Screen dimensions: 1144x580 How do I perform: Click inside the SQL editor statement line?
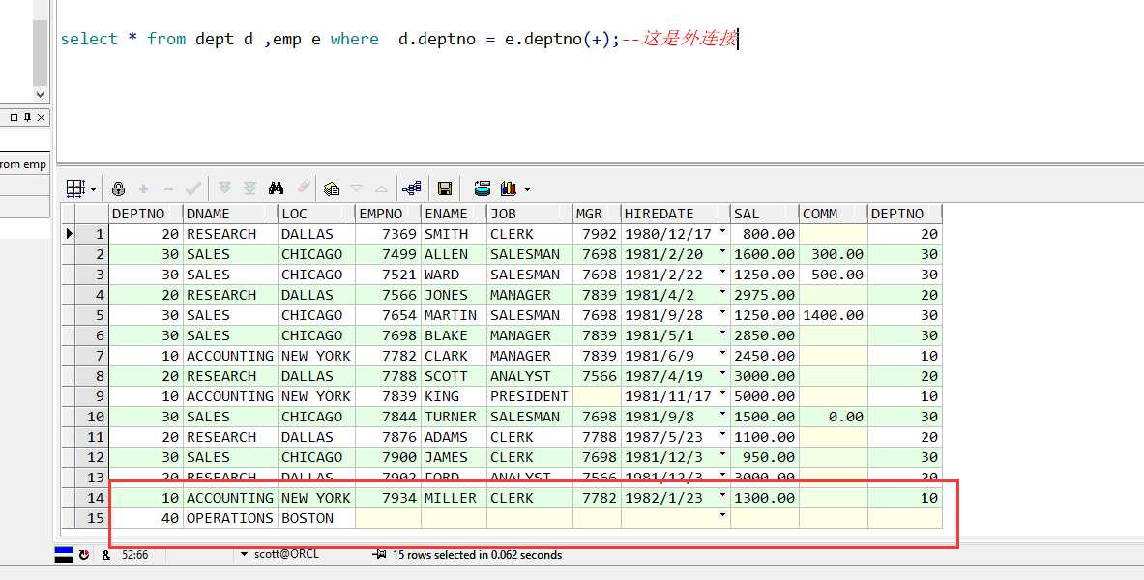399,39
